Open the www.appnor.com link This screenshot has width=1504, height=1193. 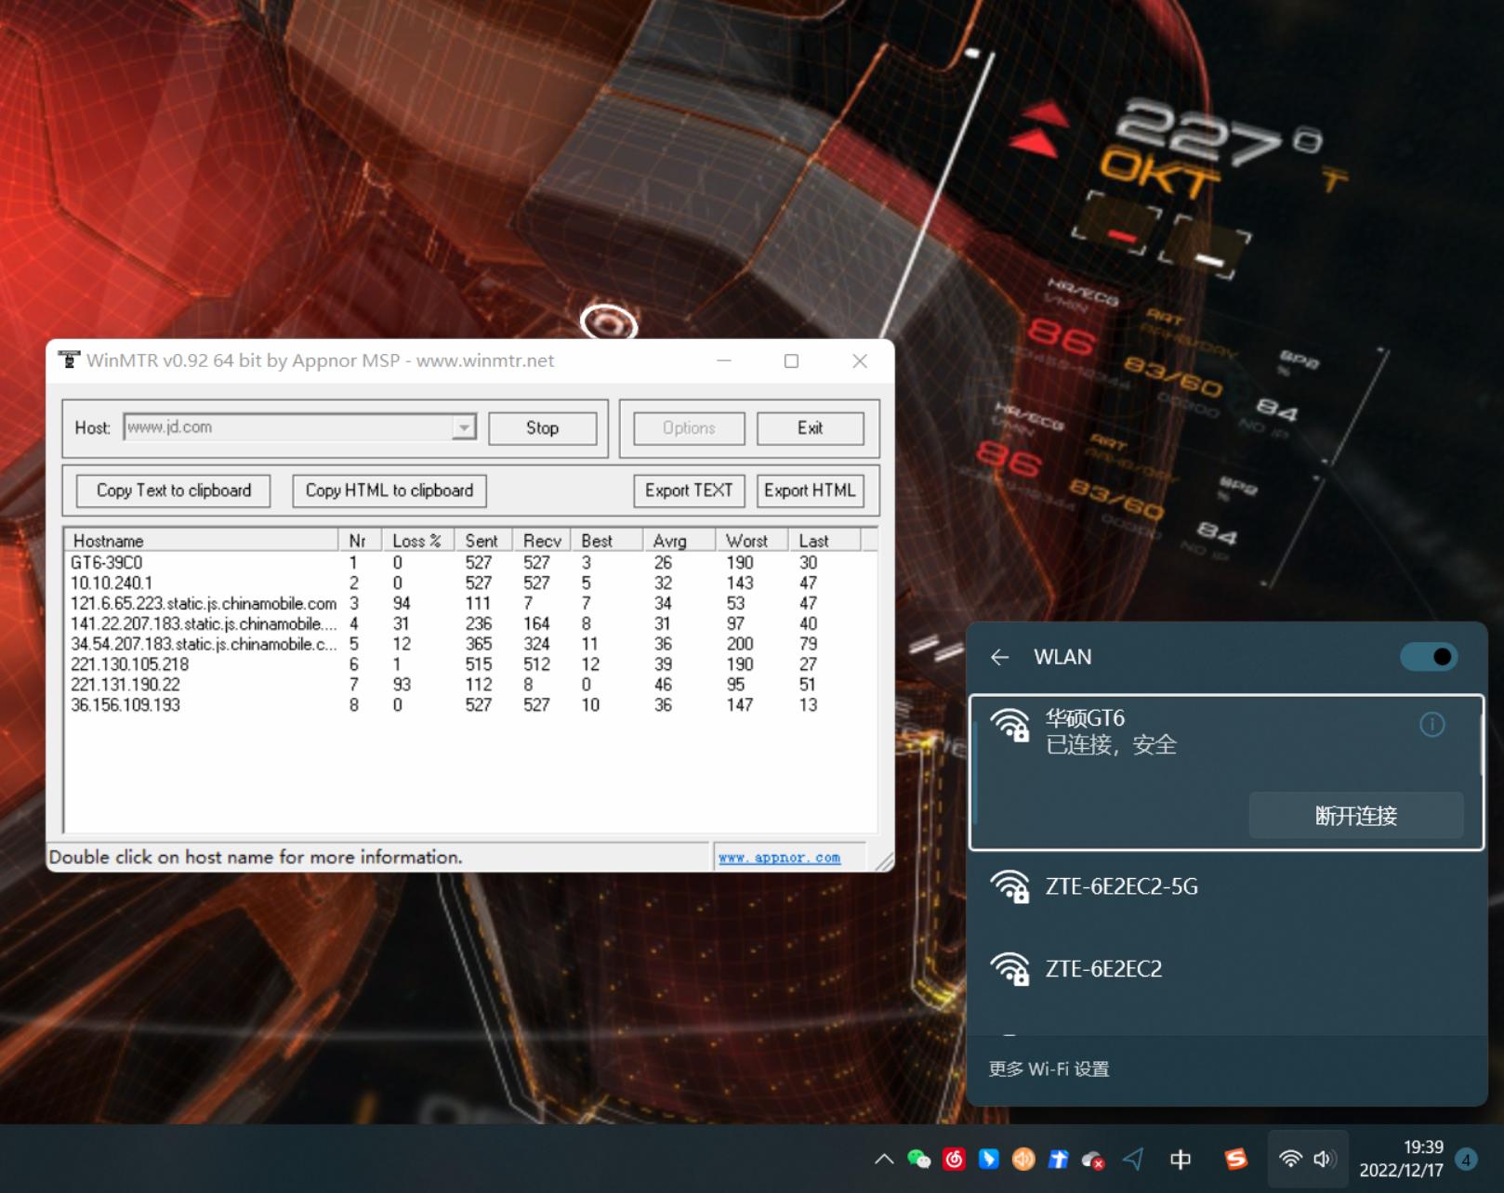tap(779, 858)
